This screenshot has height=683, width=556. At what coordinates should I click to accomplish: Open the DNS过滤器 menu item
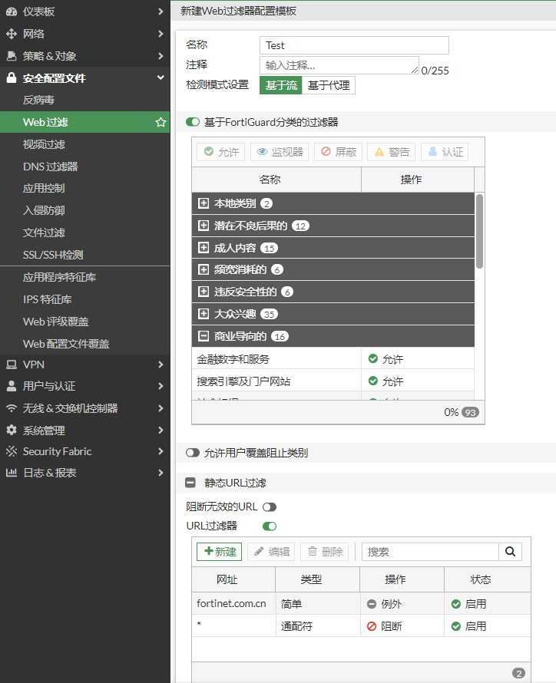tap(51, 167)
